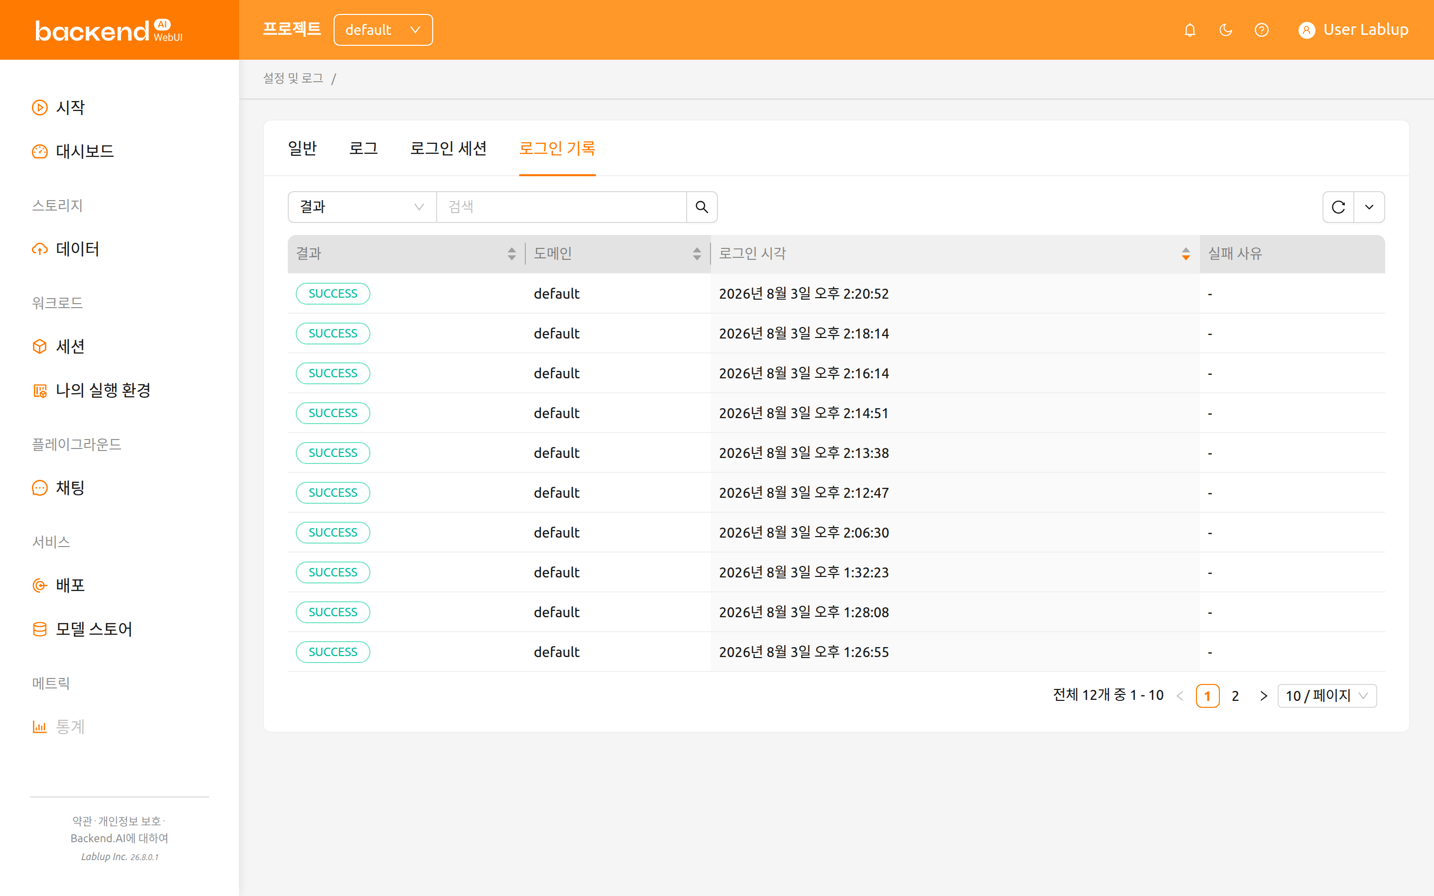The height and width of the screenshot is (896, 1434).
Task: Click the SUCCESS tag for 1:26:55 login
Action: click(x=333, y=652)
